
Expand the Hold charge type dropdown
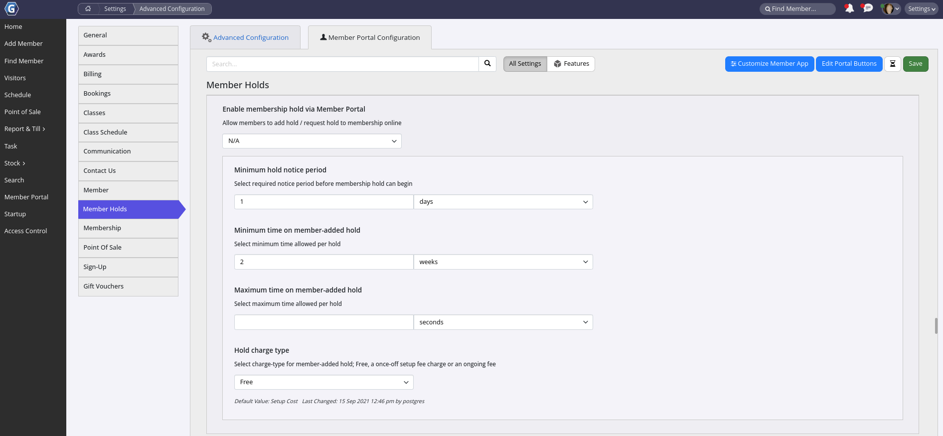coord(323,382)
